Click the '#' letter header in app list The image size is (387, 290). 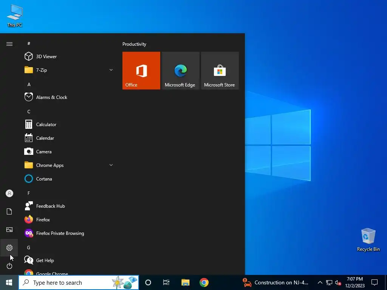pyautogui.click(x=29, y=43)
